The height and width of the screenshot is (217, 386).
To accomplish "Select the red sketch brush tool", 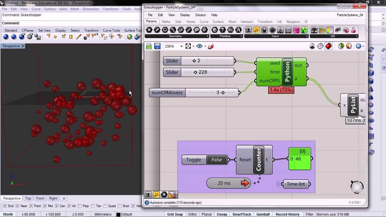I will point(211,46).
